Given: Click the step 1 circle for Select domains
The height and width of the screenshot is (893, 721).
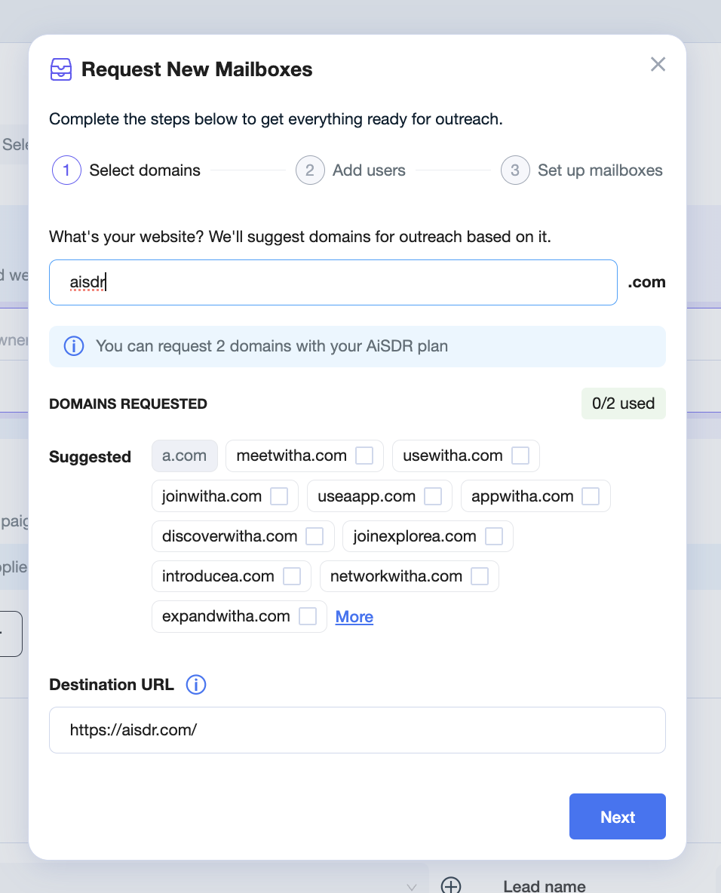Looking at the screenshot, I should tap(66, 170).
